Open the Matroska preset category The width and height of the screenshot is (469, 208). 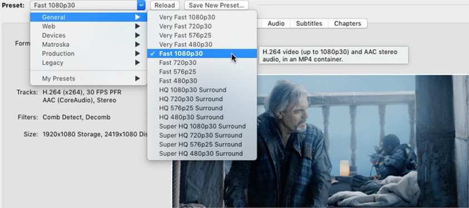(x=88, y=44)
